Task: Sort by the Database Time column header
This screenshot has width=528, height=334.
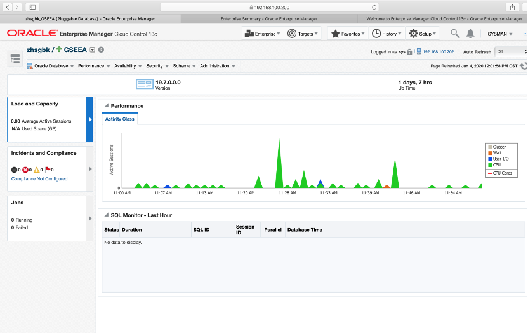Action: coord(405,230)
